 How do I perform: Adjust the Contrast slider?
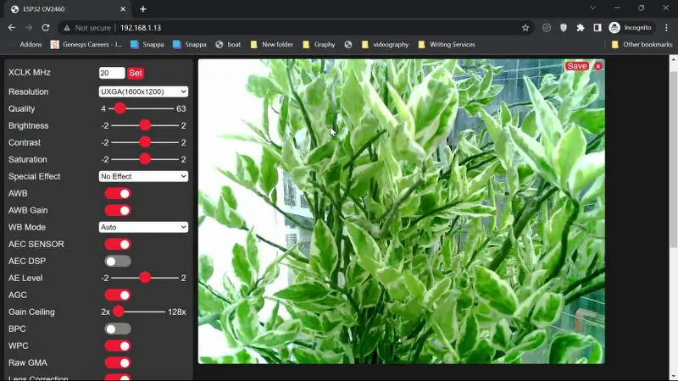(x=145, y=142)
